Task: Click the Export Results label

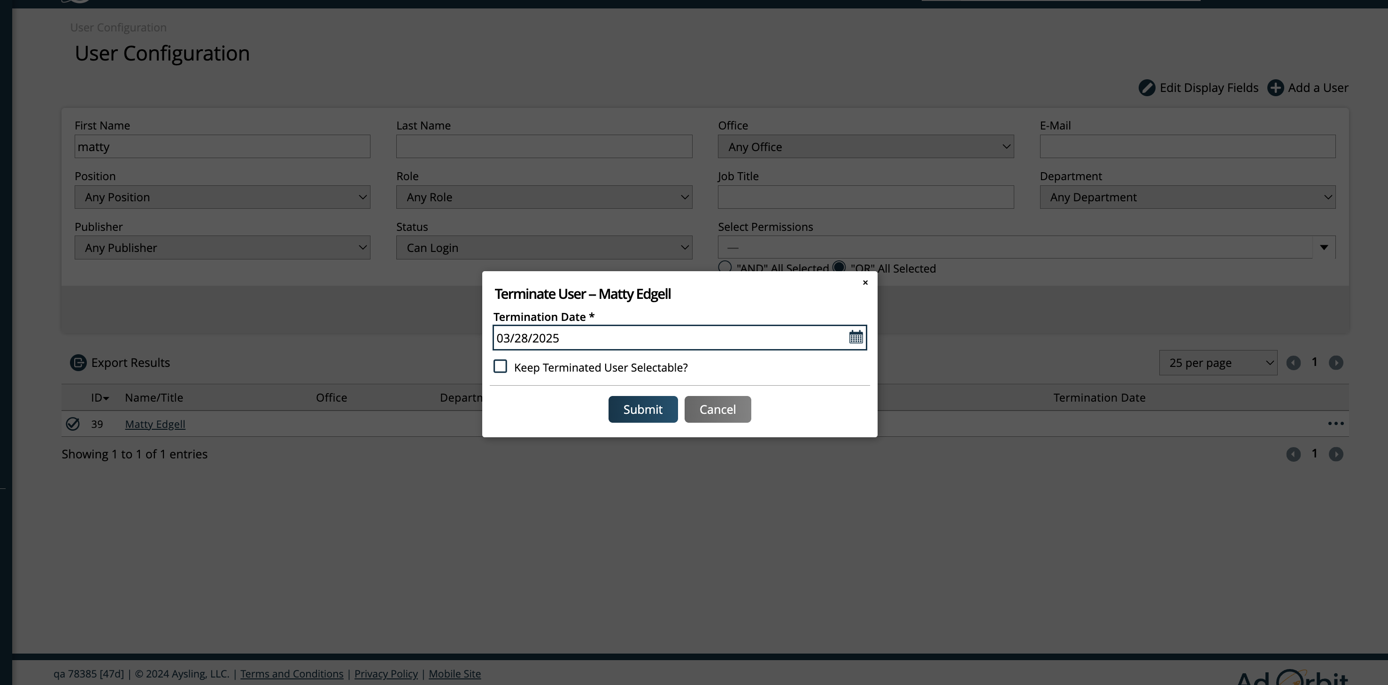Action: [131, 363]
